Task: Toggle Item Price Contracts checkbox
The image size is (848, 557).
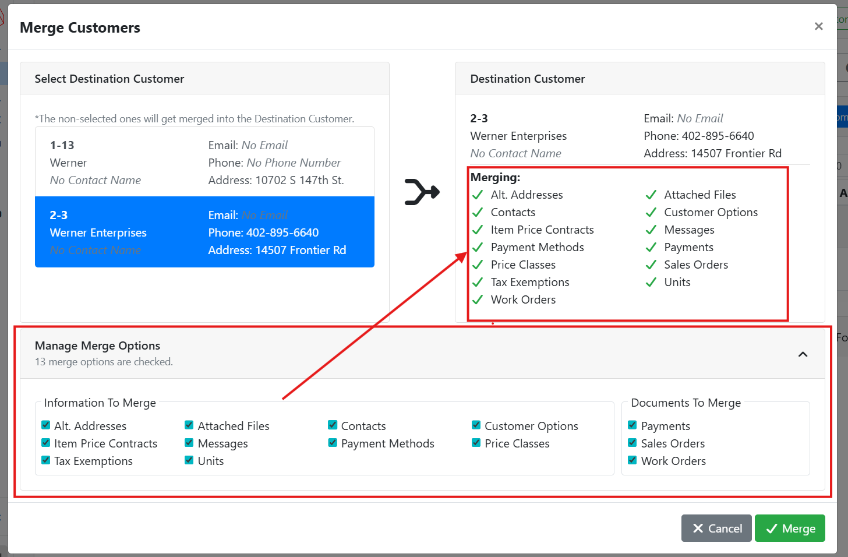Action: click(46, 443)
